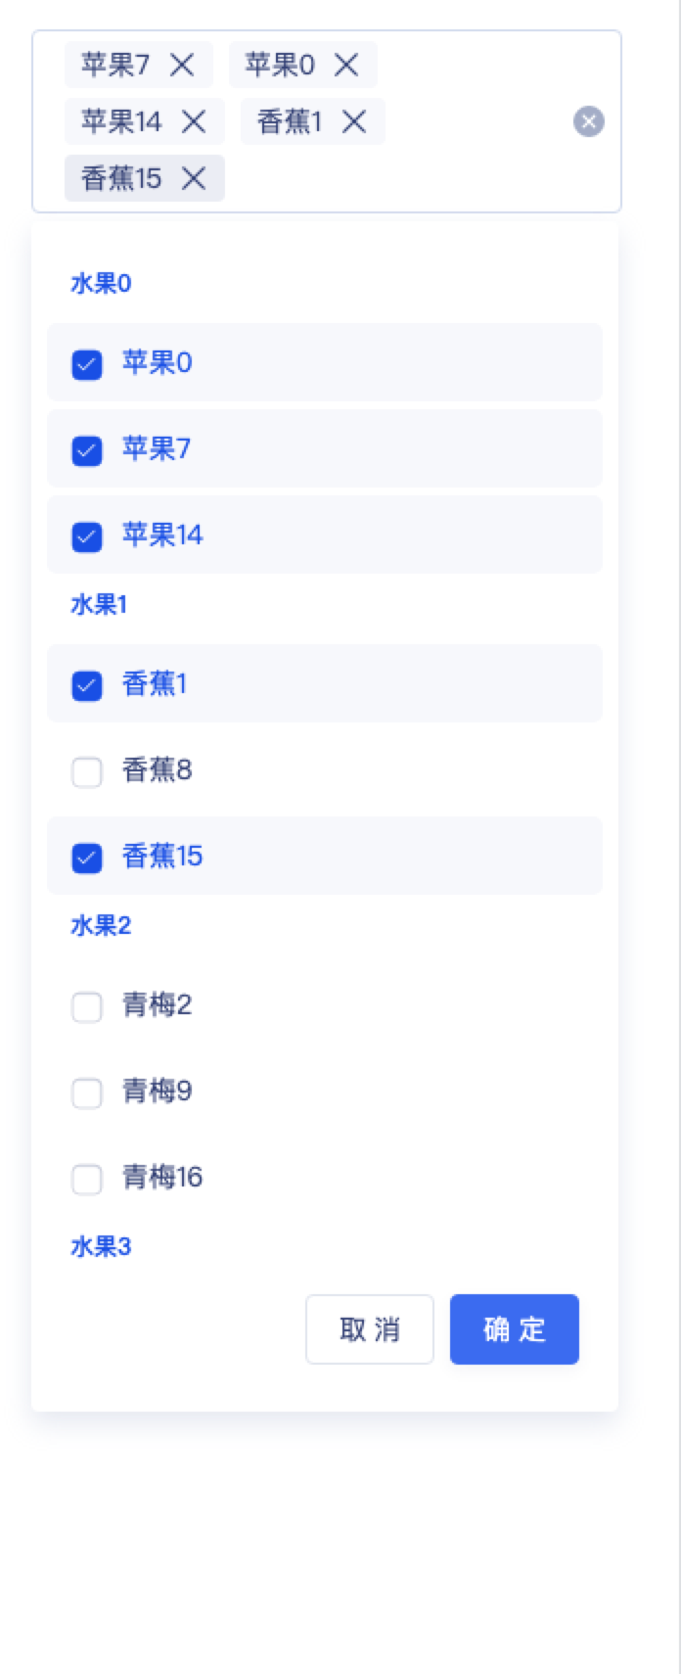Enable the 青梅16 checkbox
681x1674 pixels.
coord(87,1180)
